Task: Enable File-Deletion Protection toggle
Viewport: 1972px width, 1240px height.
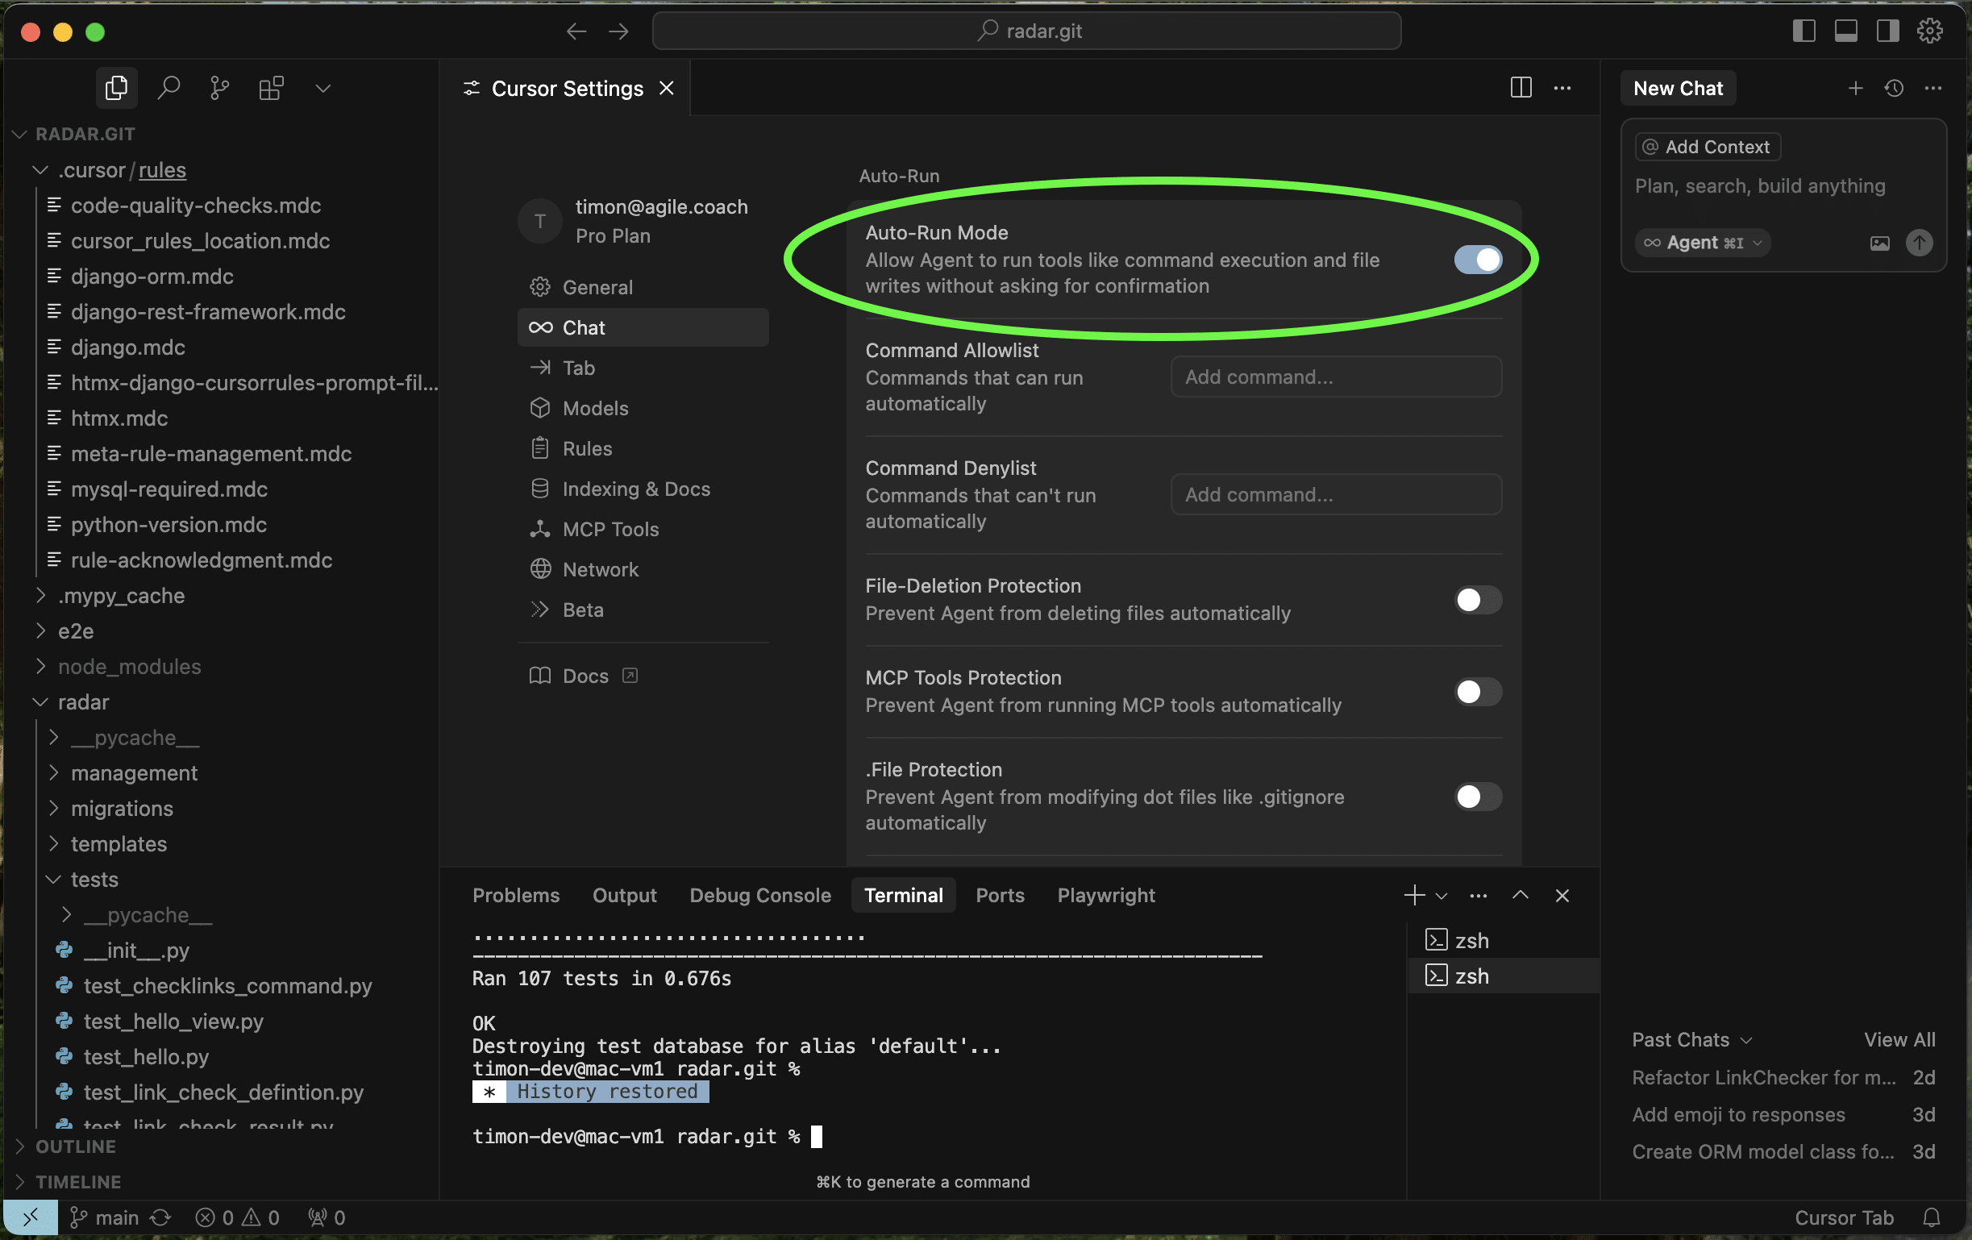Action: 1477,600
